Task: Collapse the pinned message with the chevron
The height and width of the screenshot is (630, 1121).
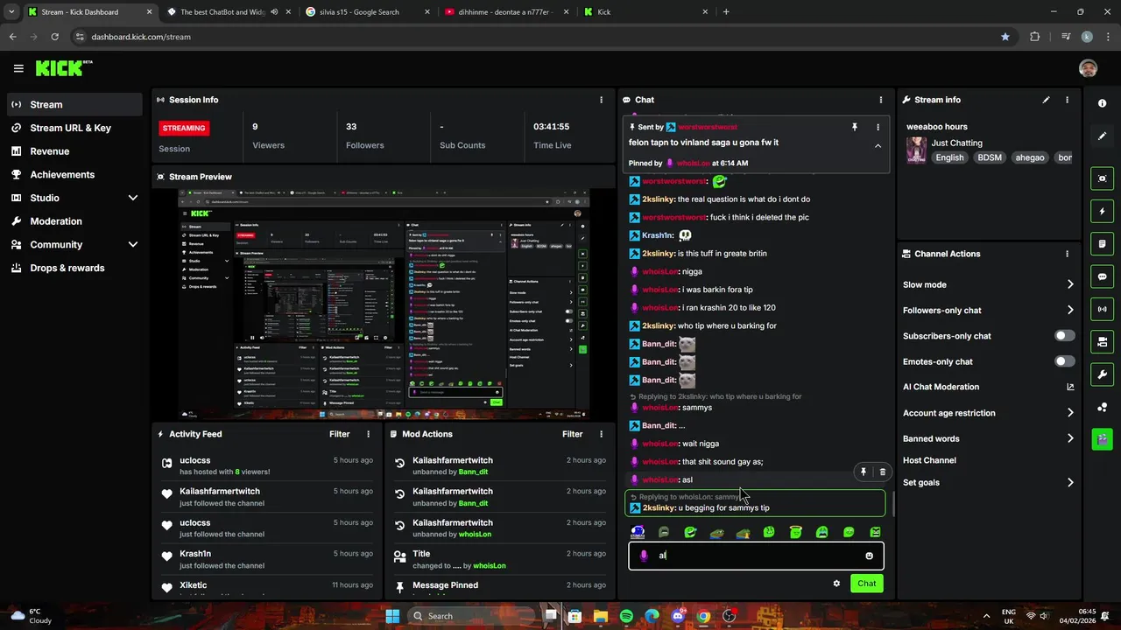Action: pyautogui.click(x=878, y=146)
